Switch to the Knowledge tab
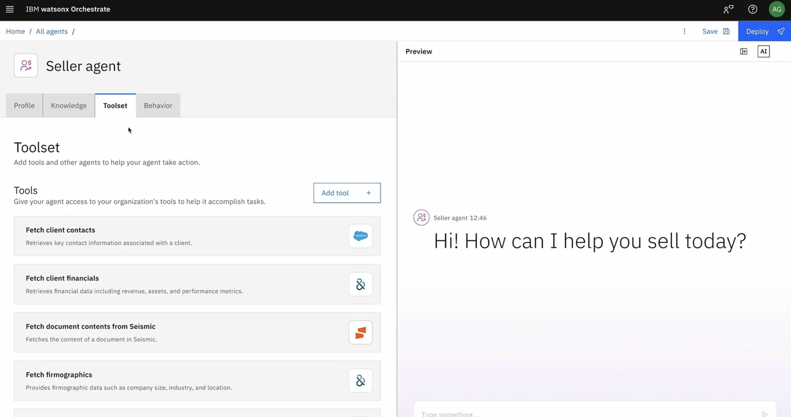 69,105
